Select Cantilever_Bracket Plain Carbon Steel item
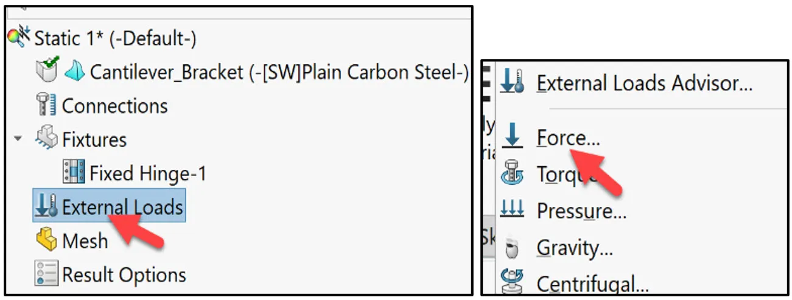 click(279, 72)
